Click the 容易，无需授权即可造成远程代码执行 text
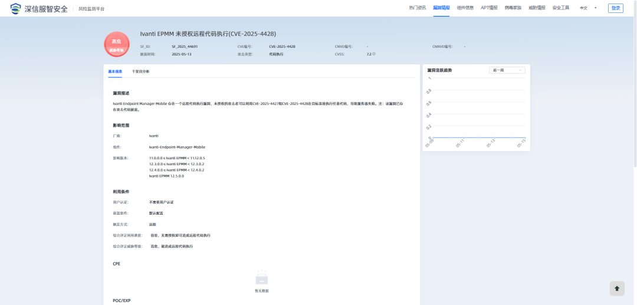The height and width of the screenshot is (305, 637). (180, 235)
